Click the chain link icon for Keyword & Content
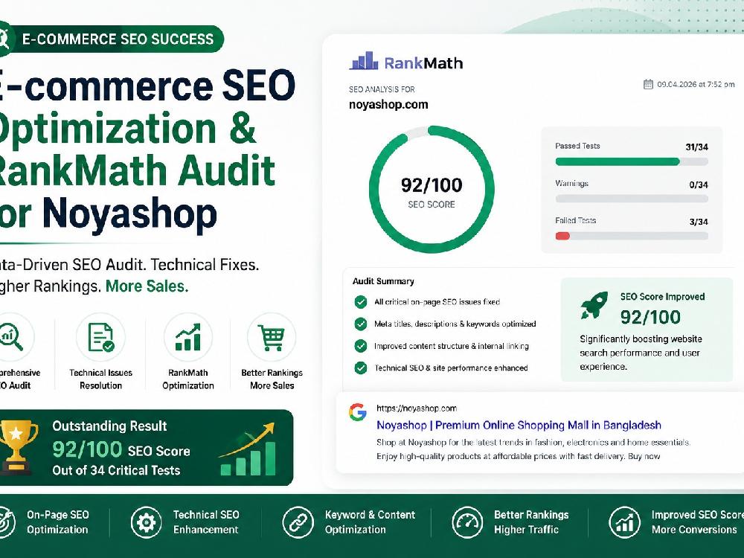 point(298,522)
